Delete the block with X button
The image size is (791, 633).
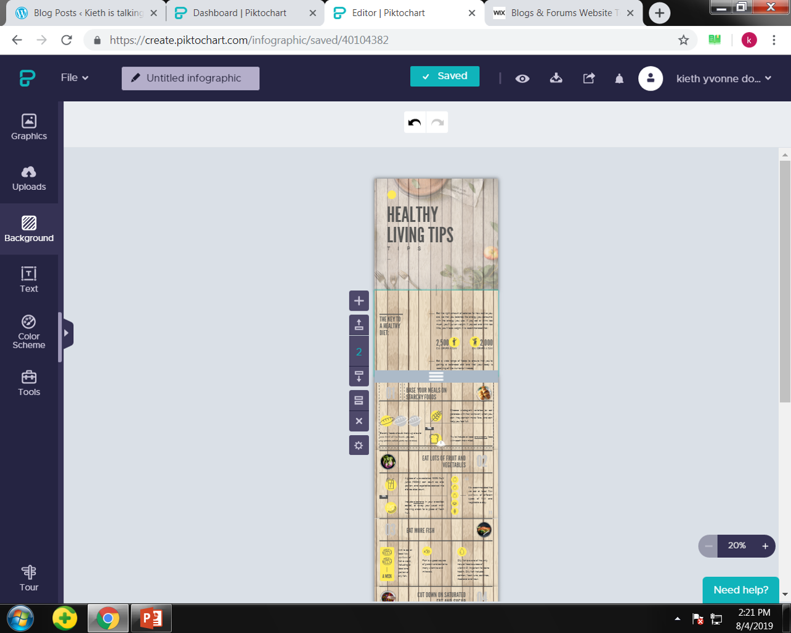click(x=359, y=422)
